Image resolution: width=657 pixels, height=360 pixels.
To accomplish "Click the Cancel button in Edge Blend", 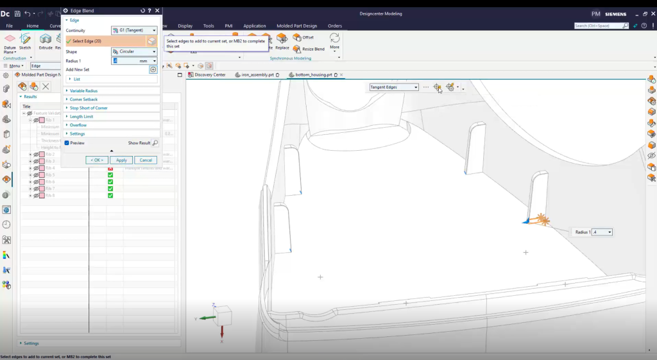I will coord(145,160).
